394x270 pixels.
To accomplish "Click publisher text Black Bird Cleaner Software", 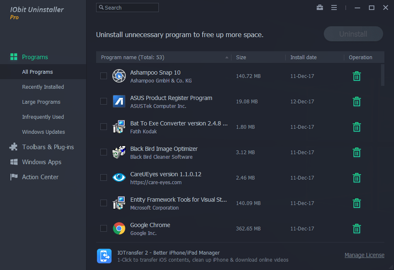I will click(x=161, y=157).
